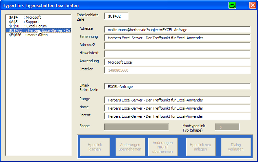
Task: Click the empty Adresse2 field
Action: click(x=177, y=46)
